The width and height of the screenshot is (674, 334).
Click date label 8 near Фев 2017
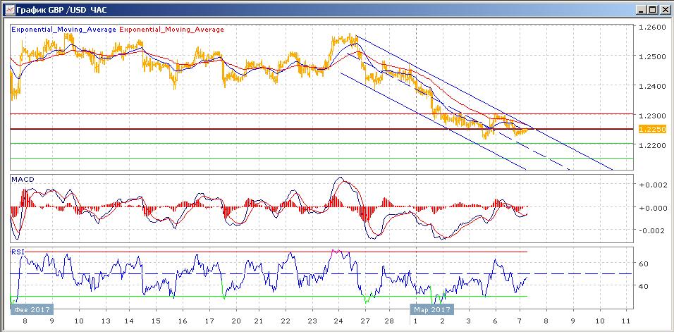(25, 321)
